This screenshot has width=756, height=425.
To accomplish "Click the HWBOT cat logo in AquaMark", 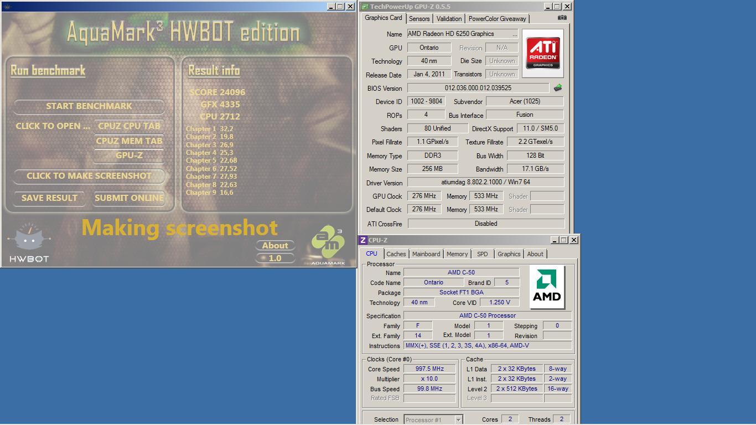I will click(x=29, y=242).
